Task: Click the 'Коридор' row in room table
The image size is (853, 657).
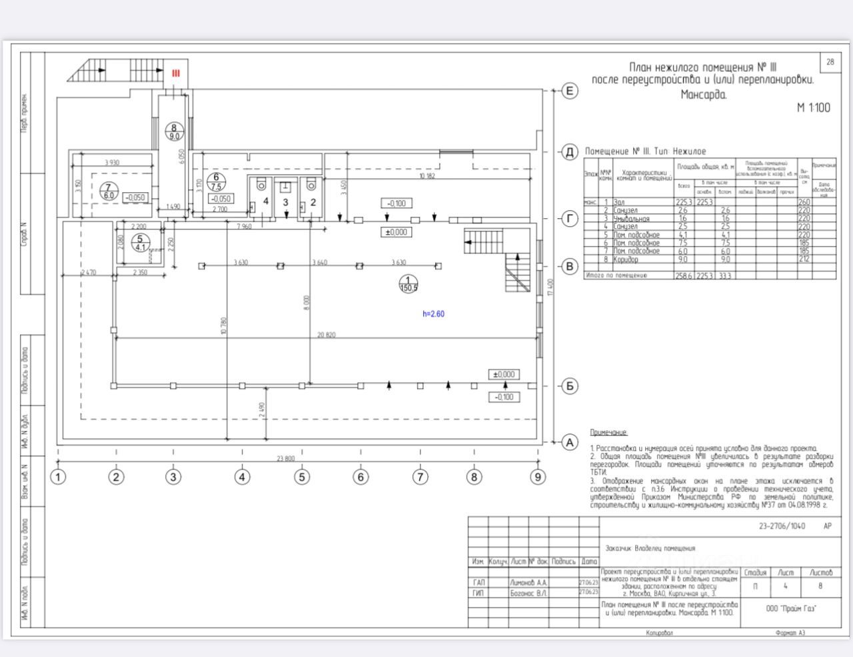Action: click(x=710, y=259)
